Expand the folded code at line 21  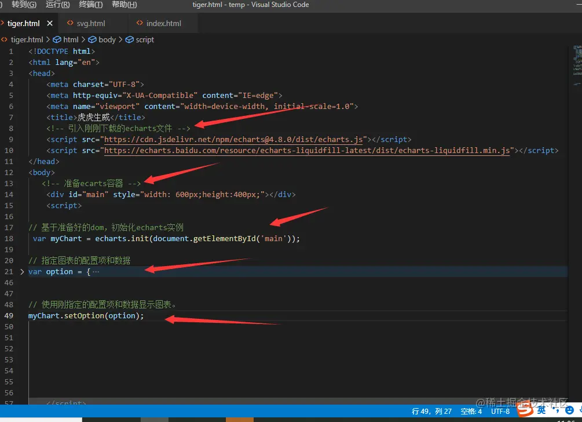(x=22, y=271)
